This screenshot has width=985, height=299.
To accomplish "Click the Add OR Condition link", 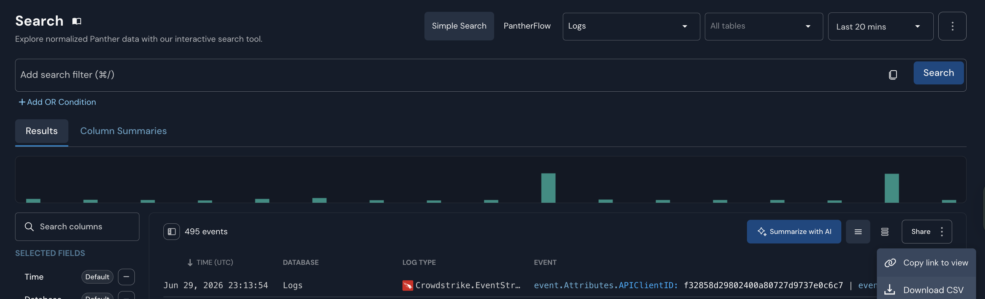I will [x=57, y=102].
